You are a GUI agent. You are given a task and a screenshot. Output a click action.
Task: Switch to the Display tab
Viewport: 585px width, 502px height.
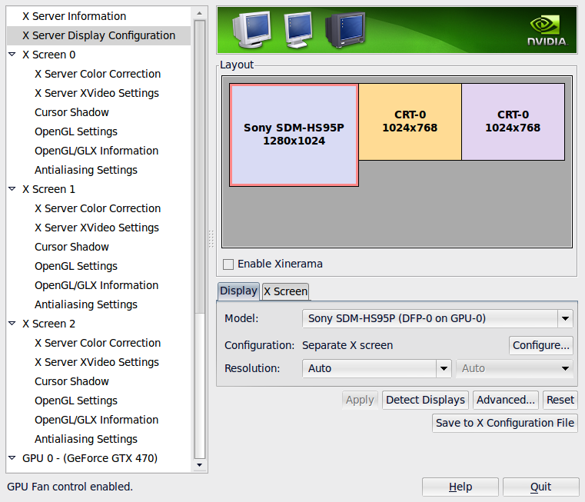[x=238, y=291]
